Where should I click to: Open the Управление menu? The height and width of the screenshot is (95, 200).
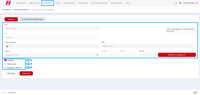(x=83, y=3)
